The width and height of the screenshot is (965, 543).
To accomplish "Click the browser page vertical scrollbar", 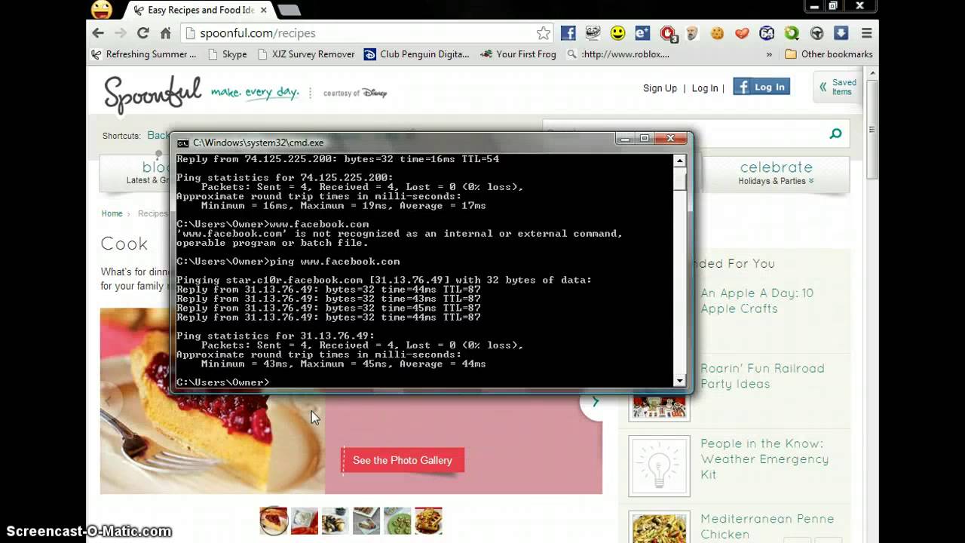I will coord(872,128).
